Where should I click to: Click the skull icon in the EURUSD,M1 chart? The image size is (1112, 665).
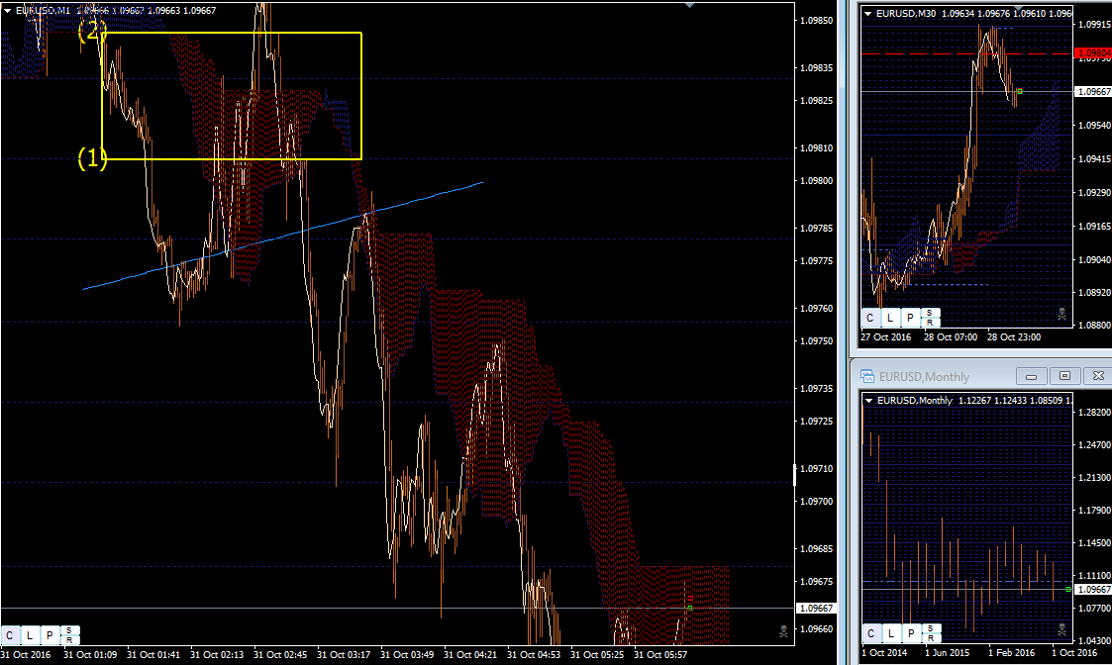coord(783,631)
